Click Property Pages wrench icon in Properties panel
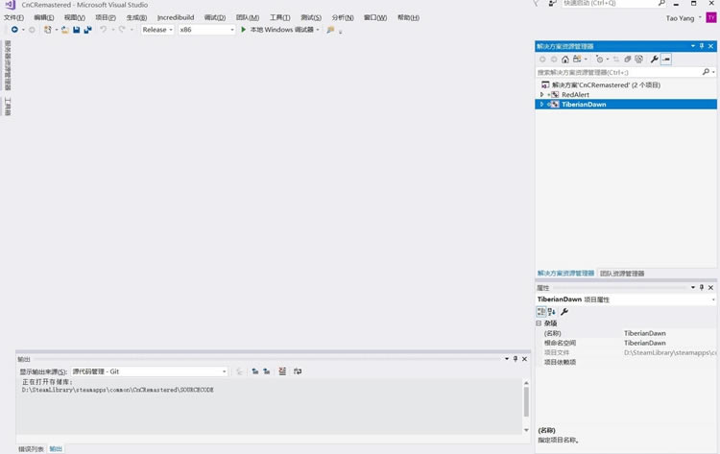Image resolution: width=720 pixels, height=454 pixels. [x=564, y=312]
